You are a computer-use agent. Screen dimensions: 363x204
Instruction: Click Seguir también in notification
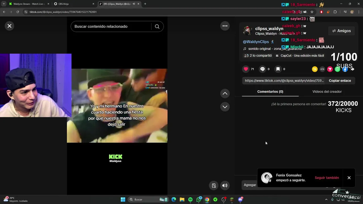pyautogui.click(x=327, y=178)
